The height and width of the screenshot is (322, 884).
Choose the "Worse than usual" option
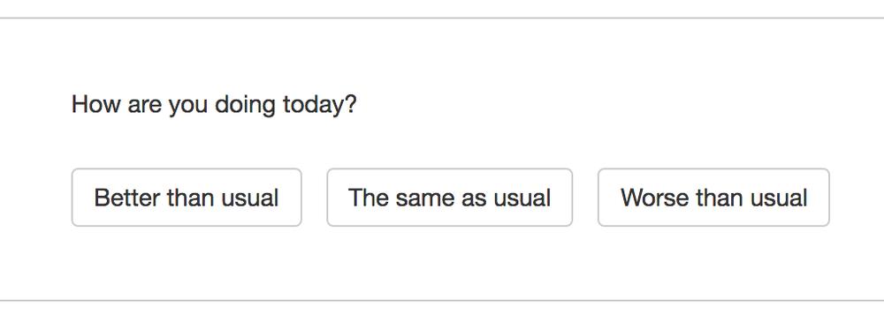coord(713,198)
